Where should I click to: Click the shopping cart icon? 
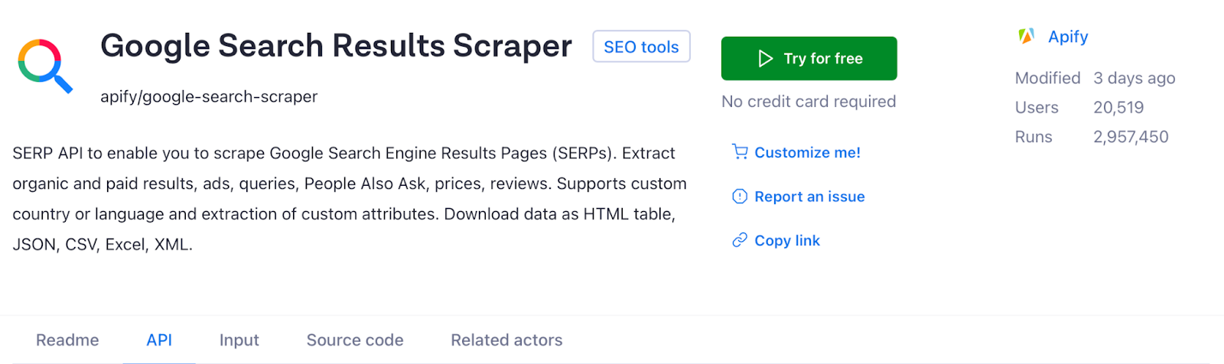(x=740, y=152)
